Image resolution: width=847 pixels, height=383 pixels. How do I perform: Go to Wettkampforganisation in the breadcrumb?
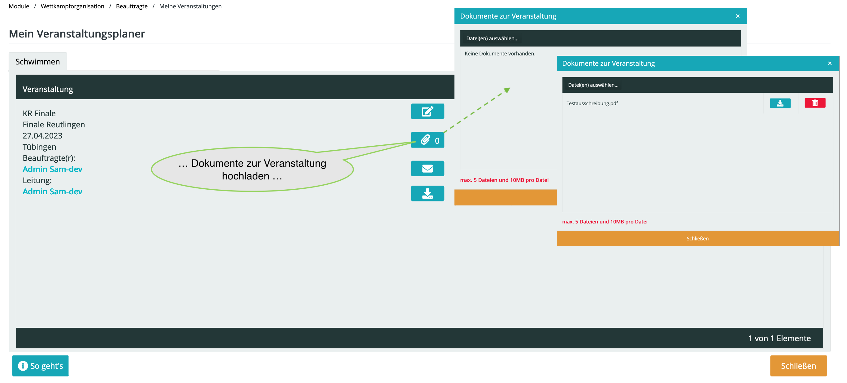pos(72,6)
